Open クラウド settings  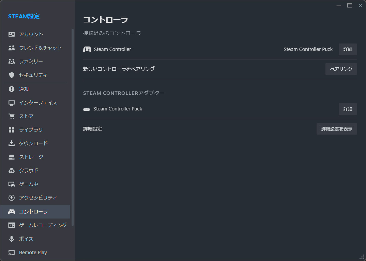[x=35, y=170]
